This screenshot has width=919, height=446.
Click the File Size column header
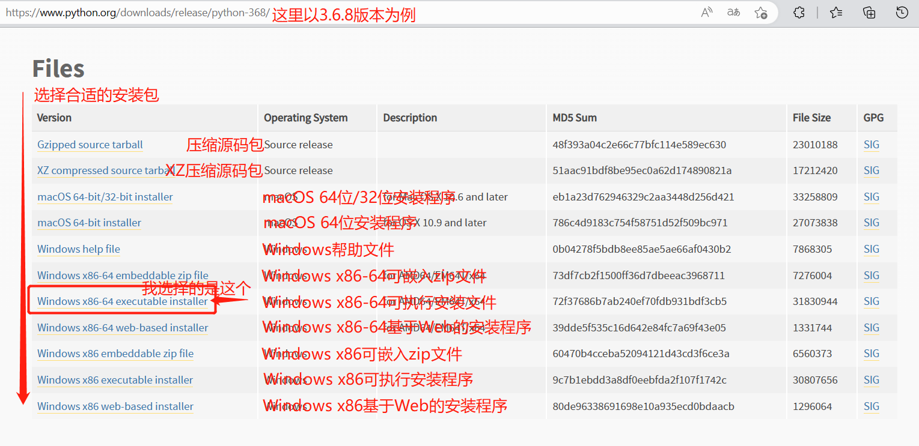pyautogui.click(x=811, y=118)
